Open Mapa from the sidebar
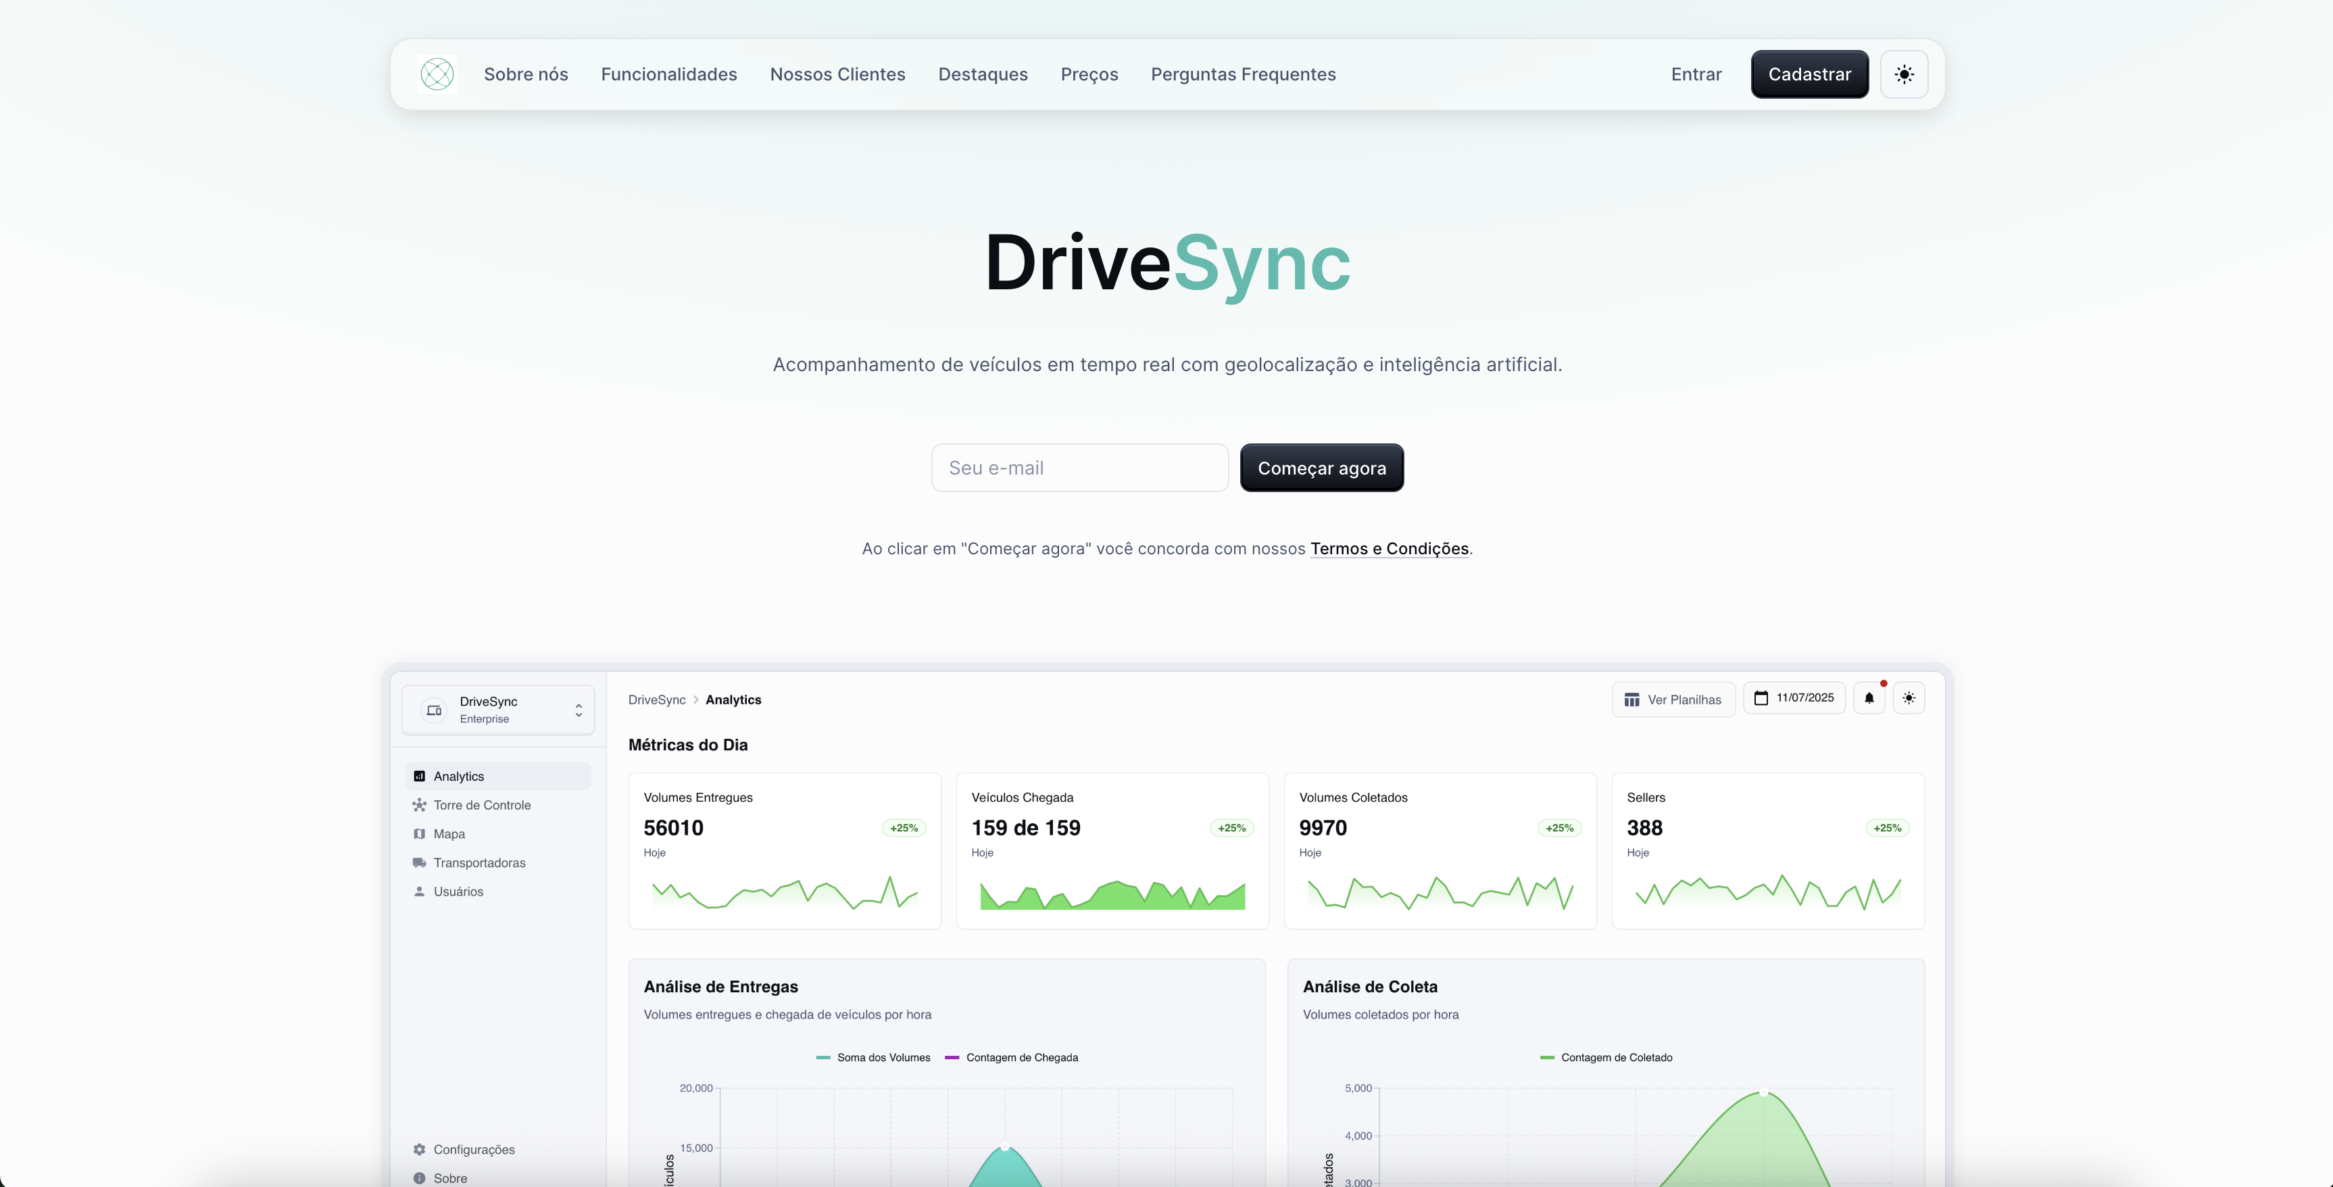 pos(448,835)
